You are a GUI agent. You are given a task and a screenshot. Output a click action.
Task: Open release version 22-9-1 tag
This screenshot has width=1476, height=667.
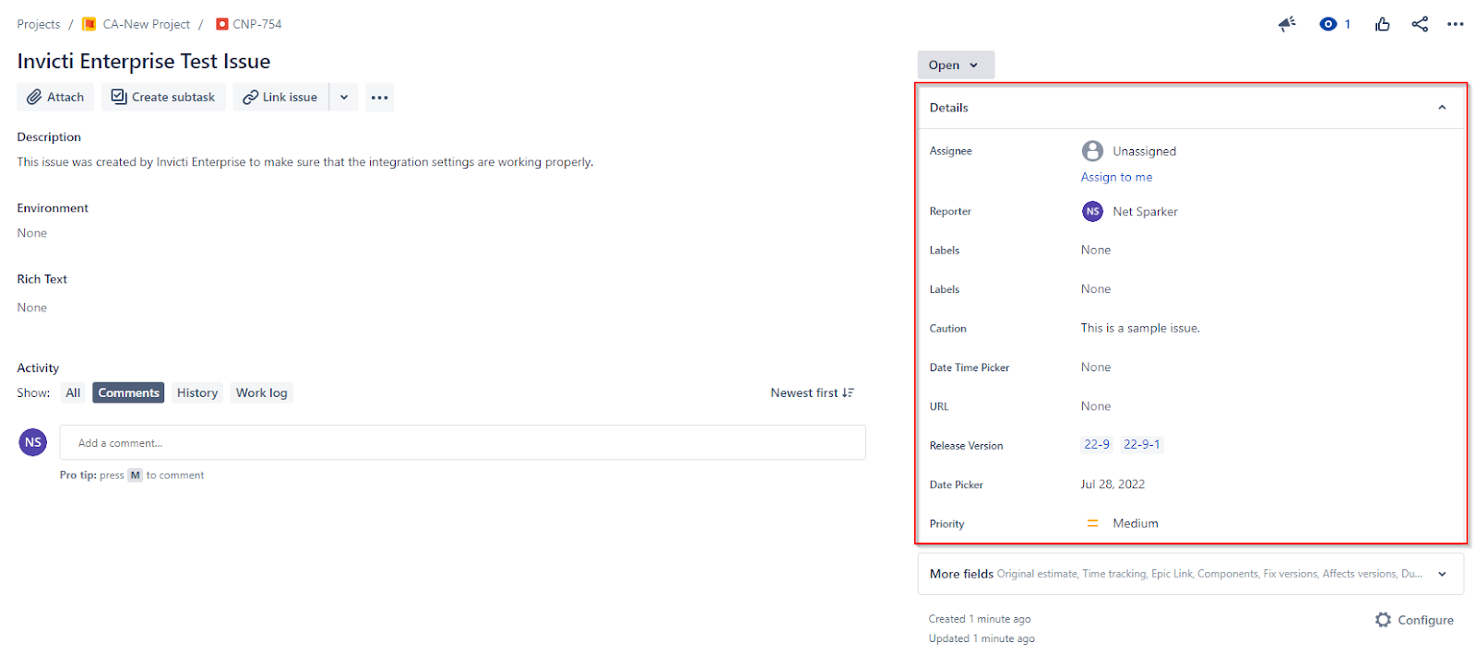pos(1141,444)
